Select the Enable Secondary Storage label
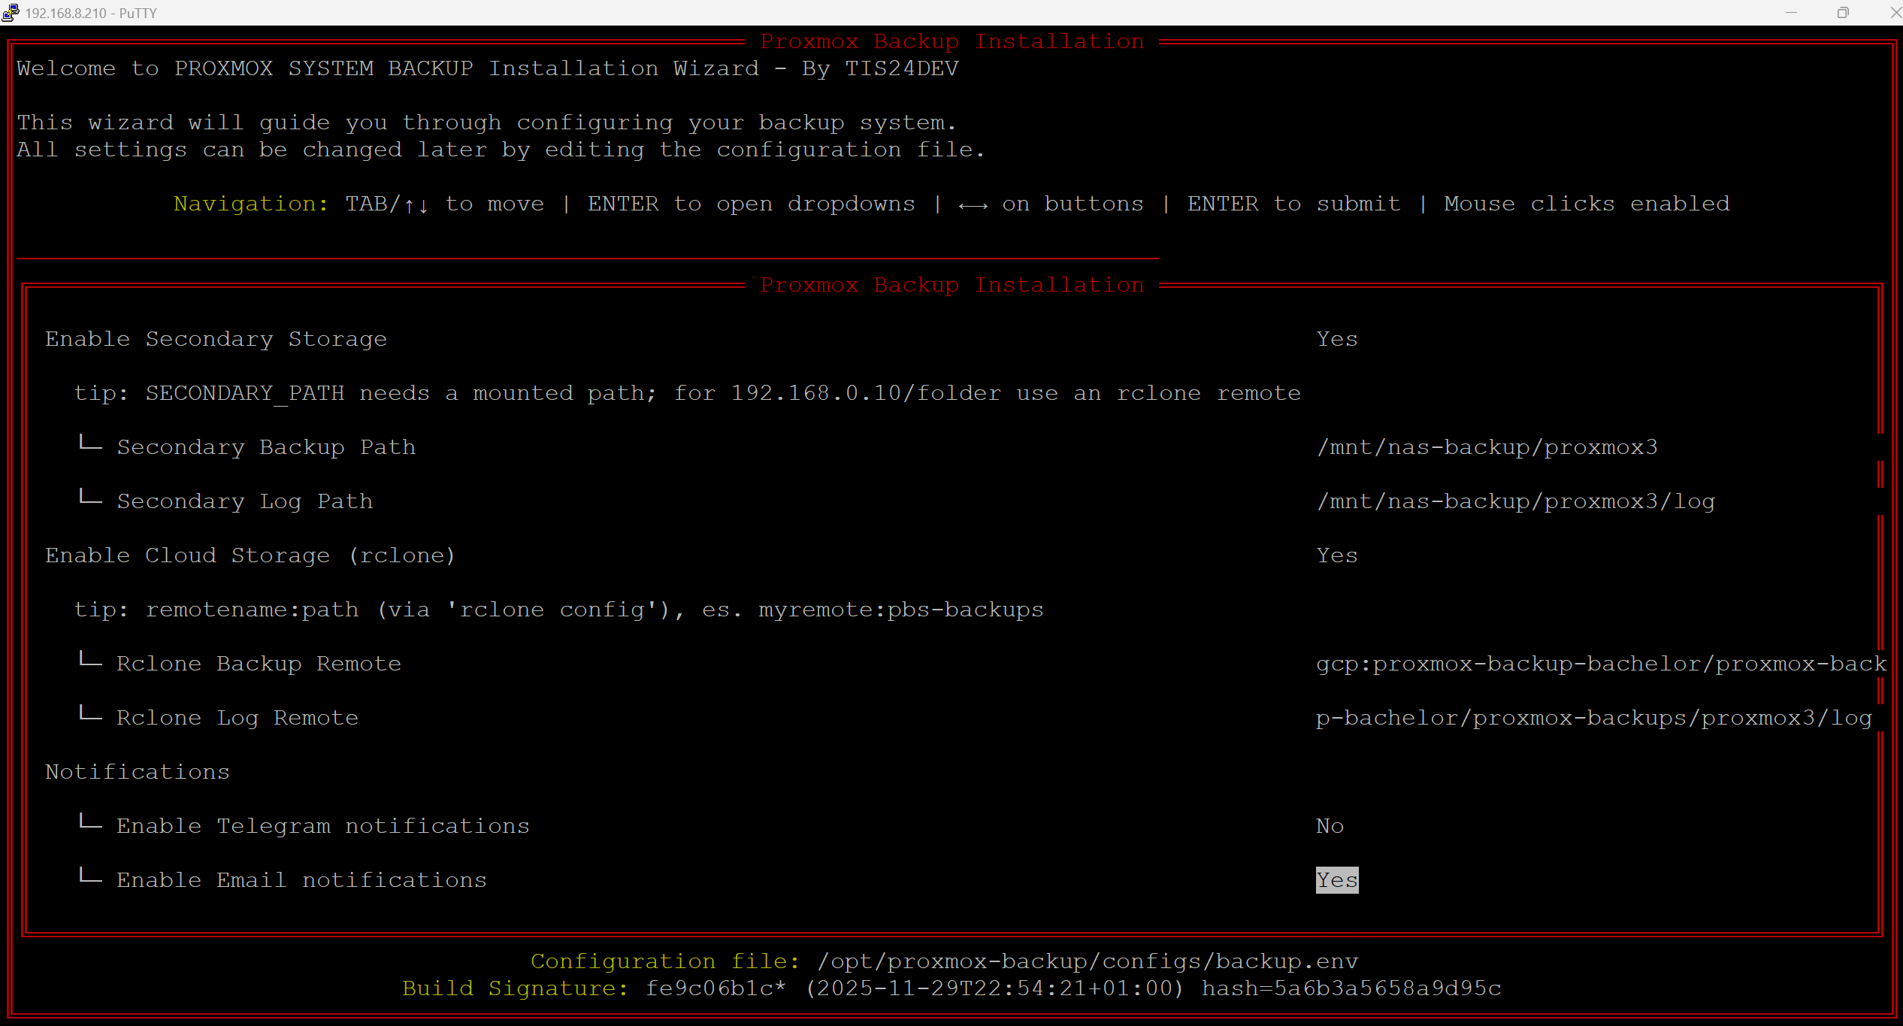 pyautogui.click(x=216, y=339)
